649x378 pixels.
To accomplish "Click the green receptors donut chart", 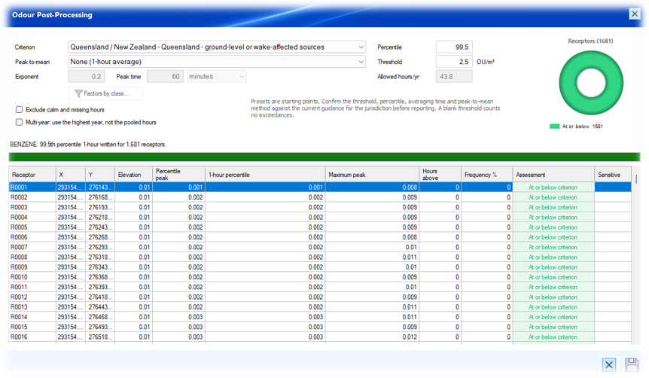I will tap(591, 83).
